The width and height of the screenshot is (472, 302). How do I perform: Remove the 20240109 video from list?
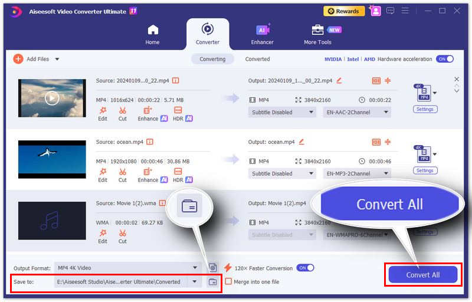tap(457, 79)
